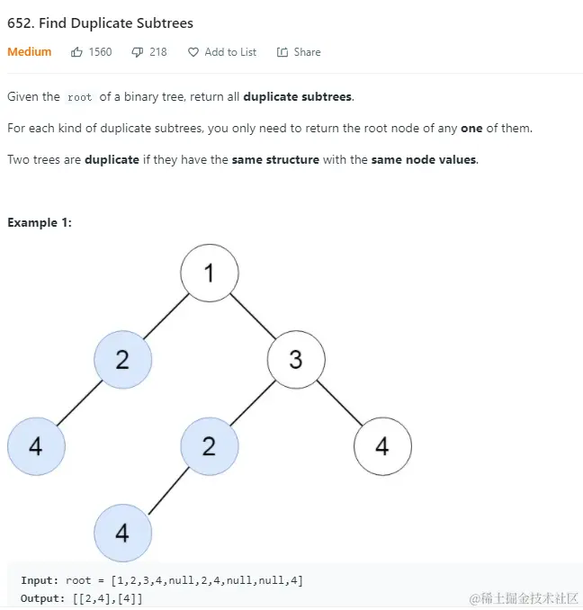The image size is (583, 610).
Task: Click the 1560 likes count
Action: pos(100,52)
